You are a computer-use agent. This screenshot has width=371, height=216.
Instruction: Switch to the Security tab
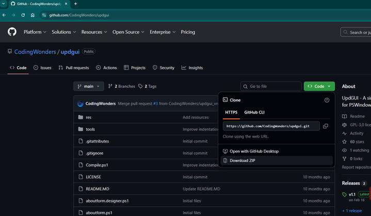click(164, 68)
